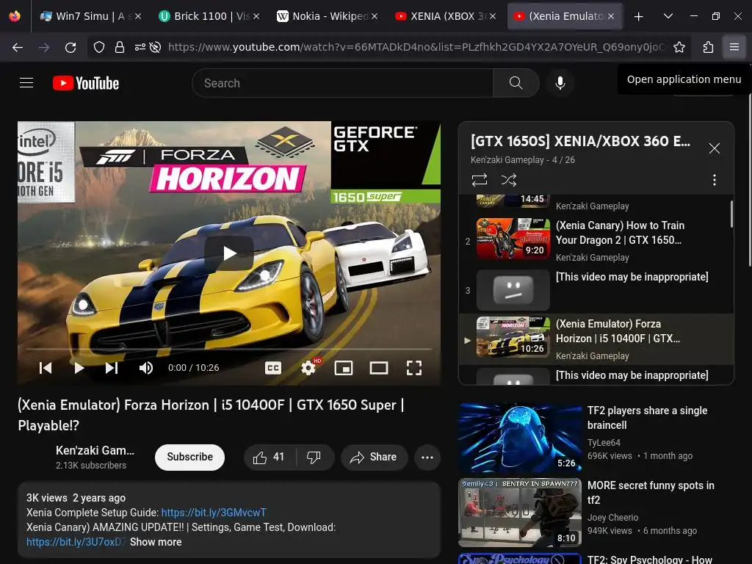This screenshot has width=752, height=564.
Task: Toggle loop playlist icon
Action: [x=479, y=180]
